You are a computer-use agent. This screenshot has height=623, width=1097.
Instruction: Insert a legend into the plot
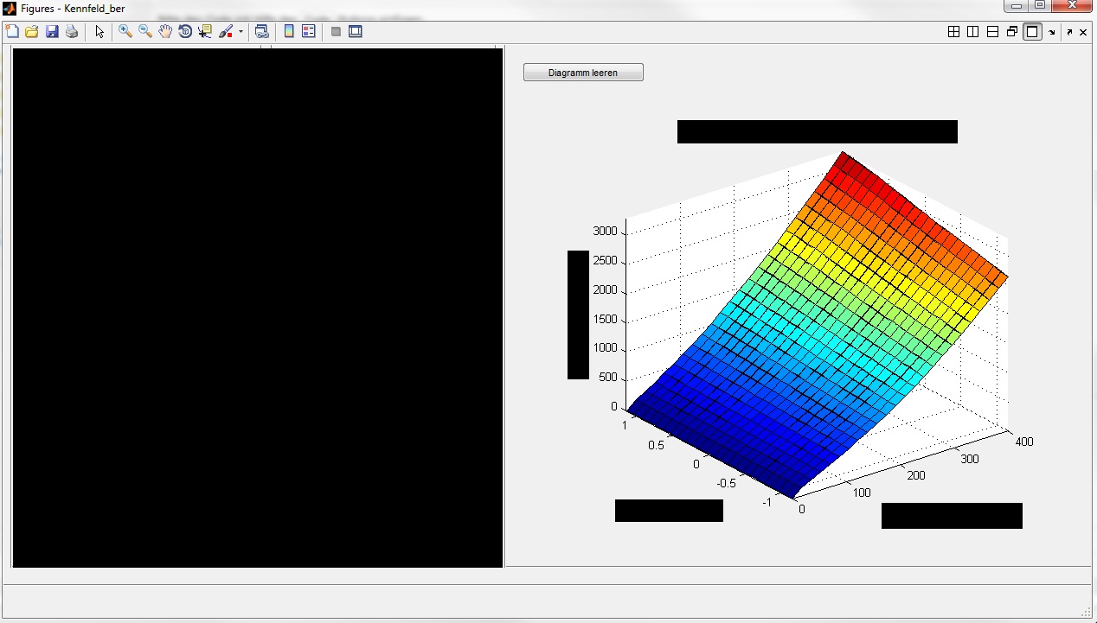tap(309, 32)
